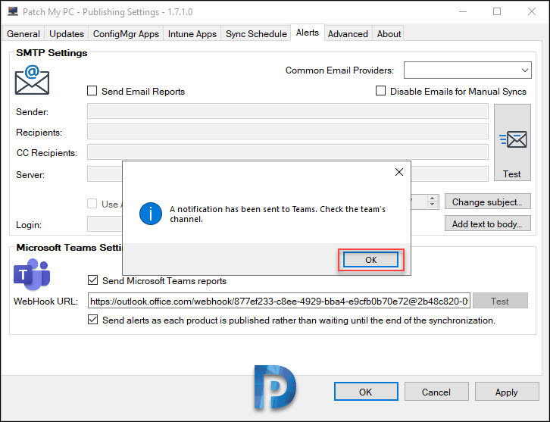Switch to the Updates tab
Screen dimensions: 550x422
[x=67, y=34]
